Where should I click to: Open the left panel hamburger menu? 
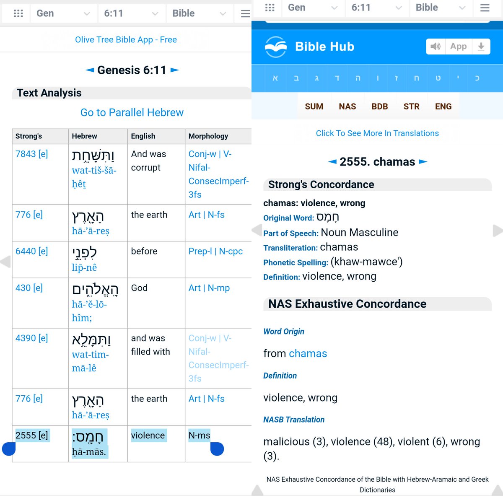coord(246,13)
